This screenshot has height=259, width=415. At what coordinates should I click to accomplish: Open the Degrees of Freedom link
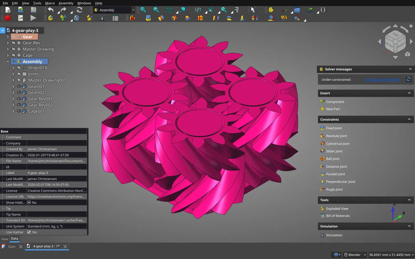click(382, 80)
